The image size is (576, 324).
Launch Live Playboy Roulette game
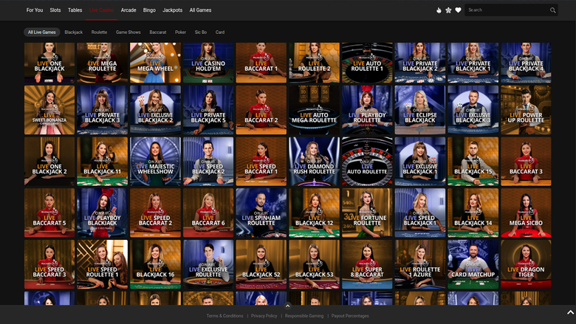(367, 110)
